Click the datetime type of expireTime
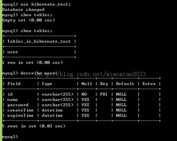This screenshot has width=177, height=141. click(x=52, y=116)
